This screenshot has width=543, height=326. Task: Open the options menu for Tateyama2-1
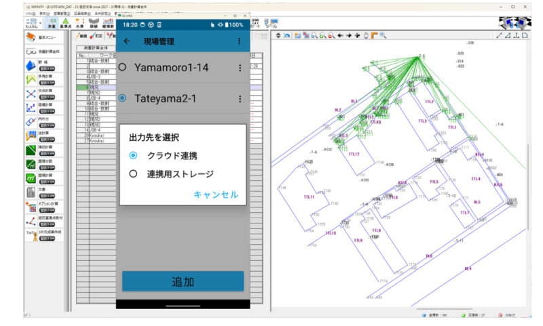click(240, 98)
